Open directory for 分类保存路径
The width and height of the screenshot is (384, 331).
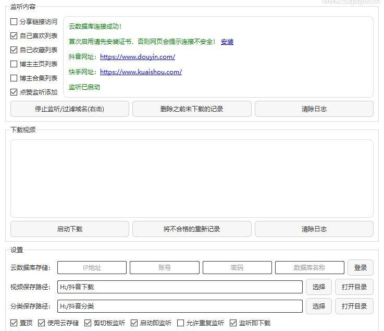point(354,306)
